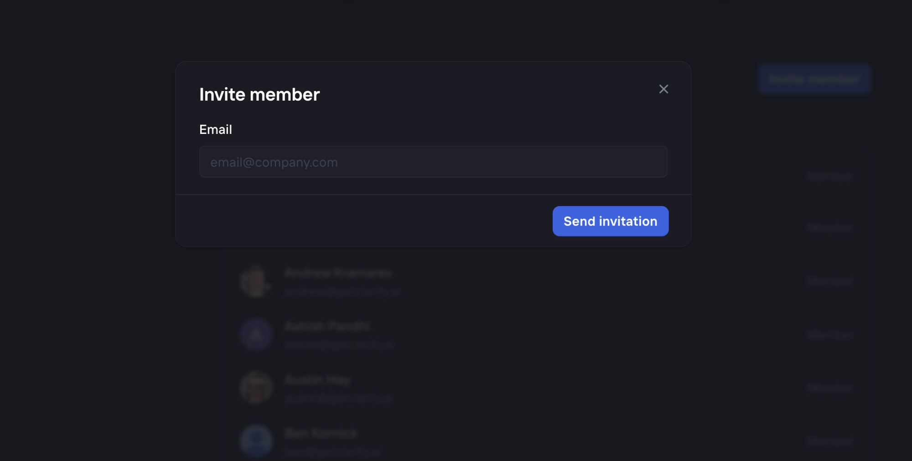Choose the Ben Kornick member name
This screenshot has height=461, width=912.
point(321,433)
